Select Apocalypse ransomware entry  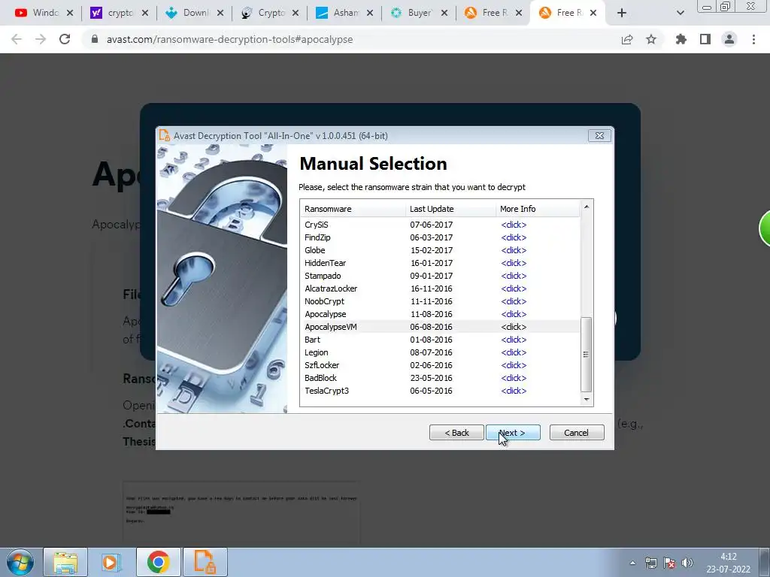(x=440, y=314)
